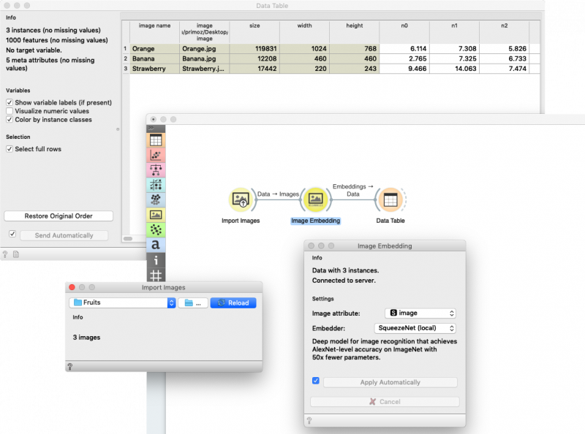Image resolution: width=585 pixels, height=434 pixels.
Task: Select the Image Embedding node on the canvas
Action: (316, 197)
